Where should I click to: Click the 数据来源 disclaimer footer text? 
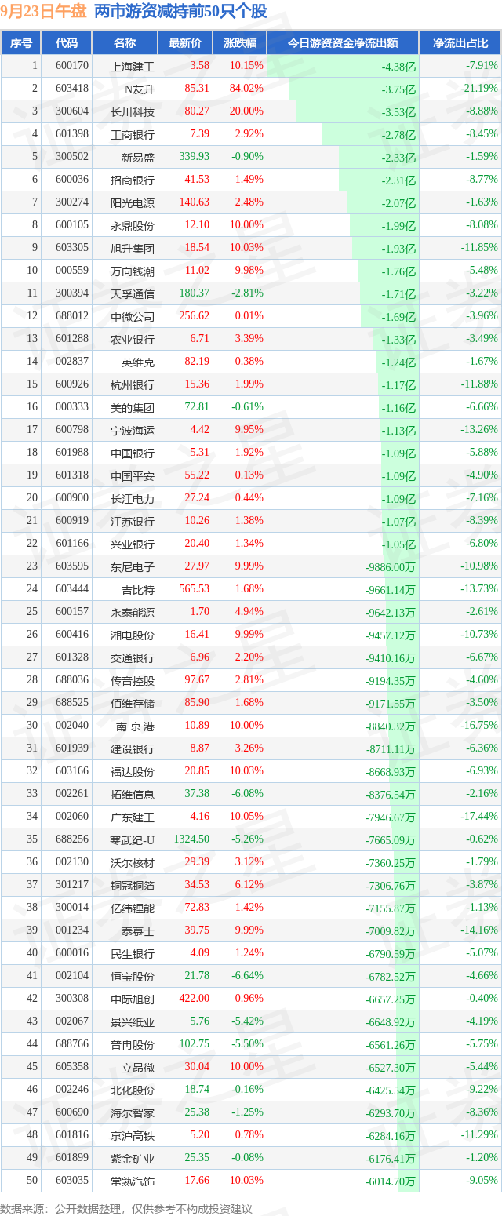(x=126, y=1207)
